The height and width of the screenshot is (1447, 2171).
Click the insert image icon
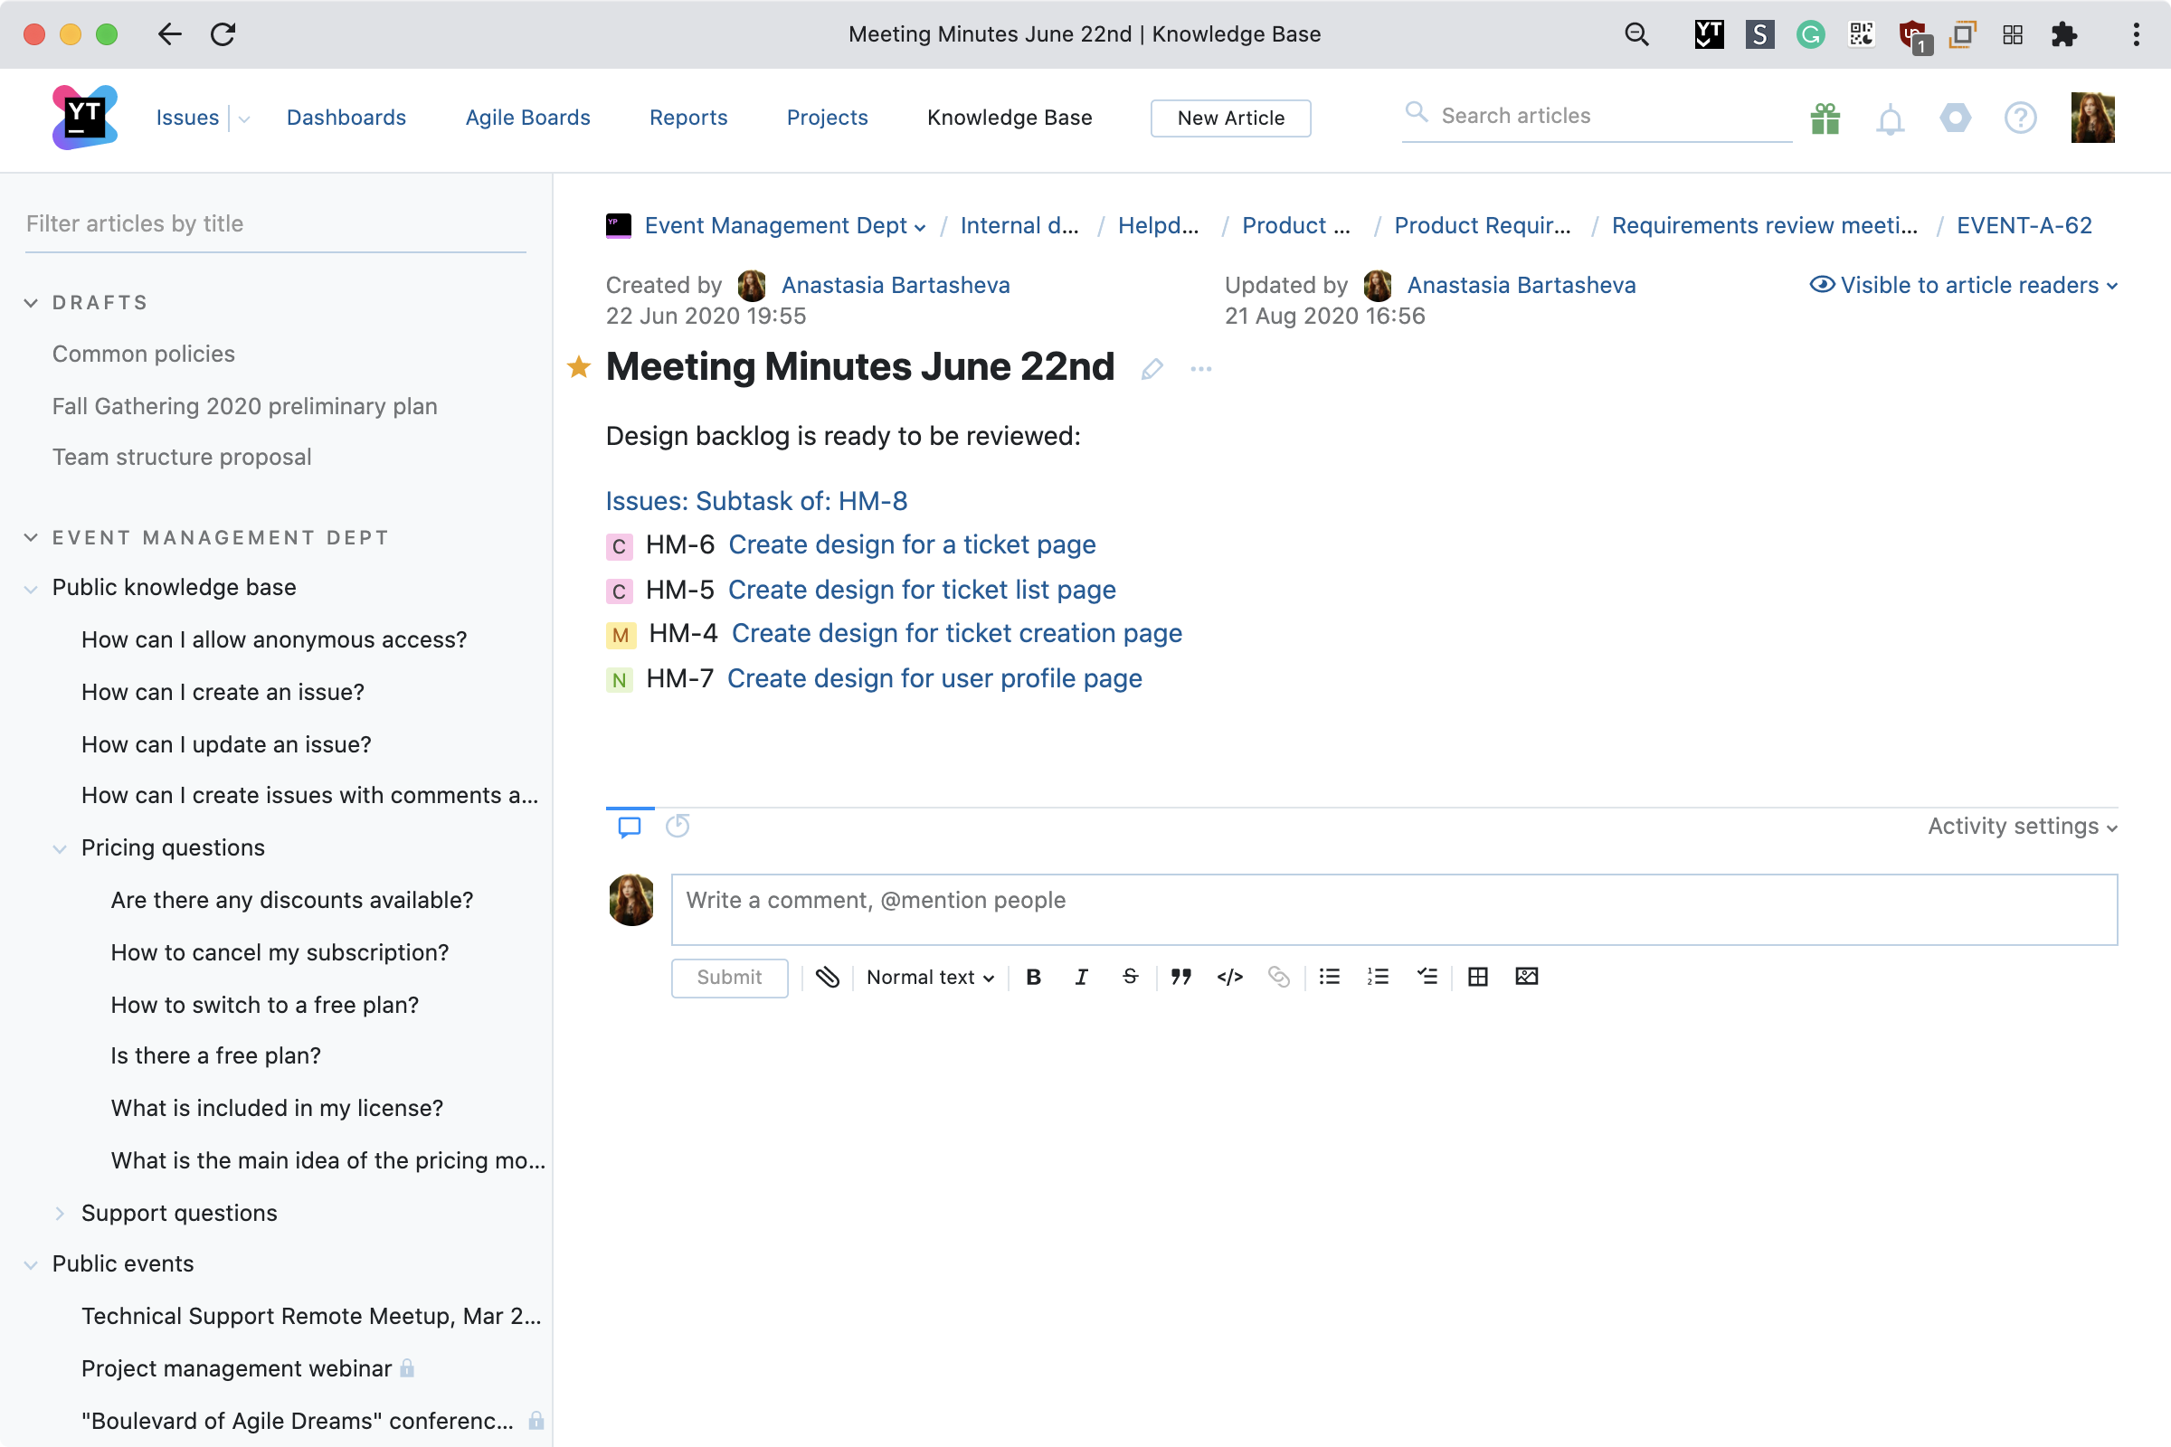[1526, 977]
